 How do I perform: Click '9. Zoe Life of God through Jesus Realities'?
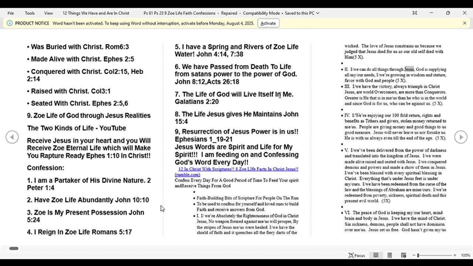[89, 116]
